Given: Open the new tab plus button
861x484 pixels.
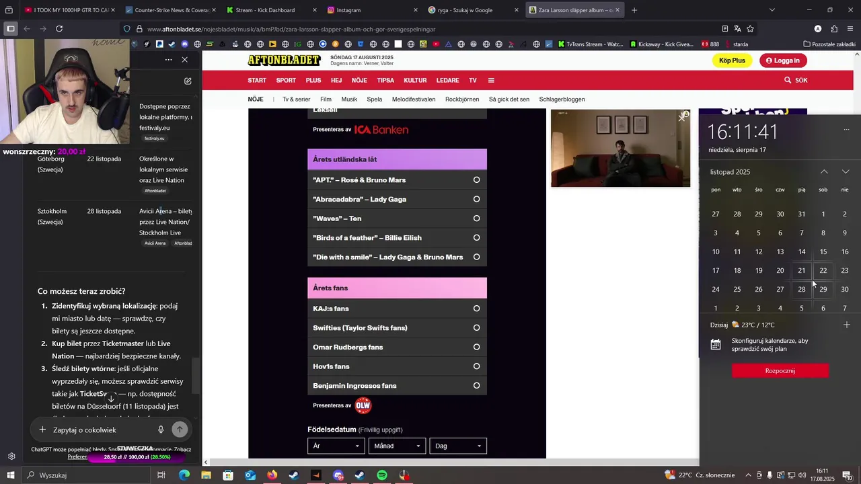Looking at the screenshot, I should pos(634,10).
